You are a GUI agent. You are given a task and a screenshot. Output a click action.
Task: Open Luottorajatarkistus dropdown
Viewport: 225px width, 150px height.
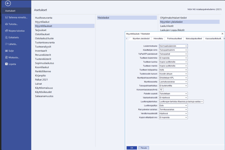coord(181,102)
